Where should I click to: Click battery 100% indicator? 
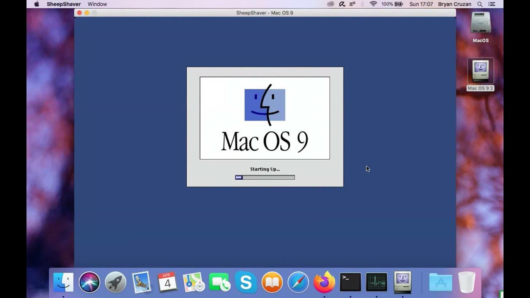click(392, 4)
